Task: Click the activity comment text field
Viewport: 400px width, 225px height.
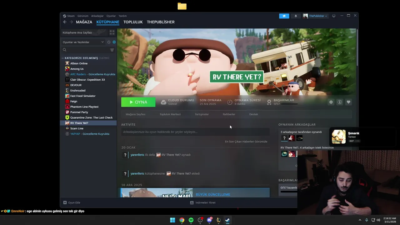Action: [x=195, y=132]
